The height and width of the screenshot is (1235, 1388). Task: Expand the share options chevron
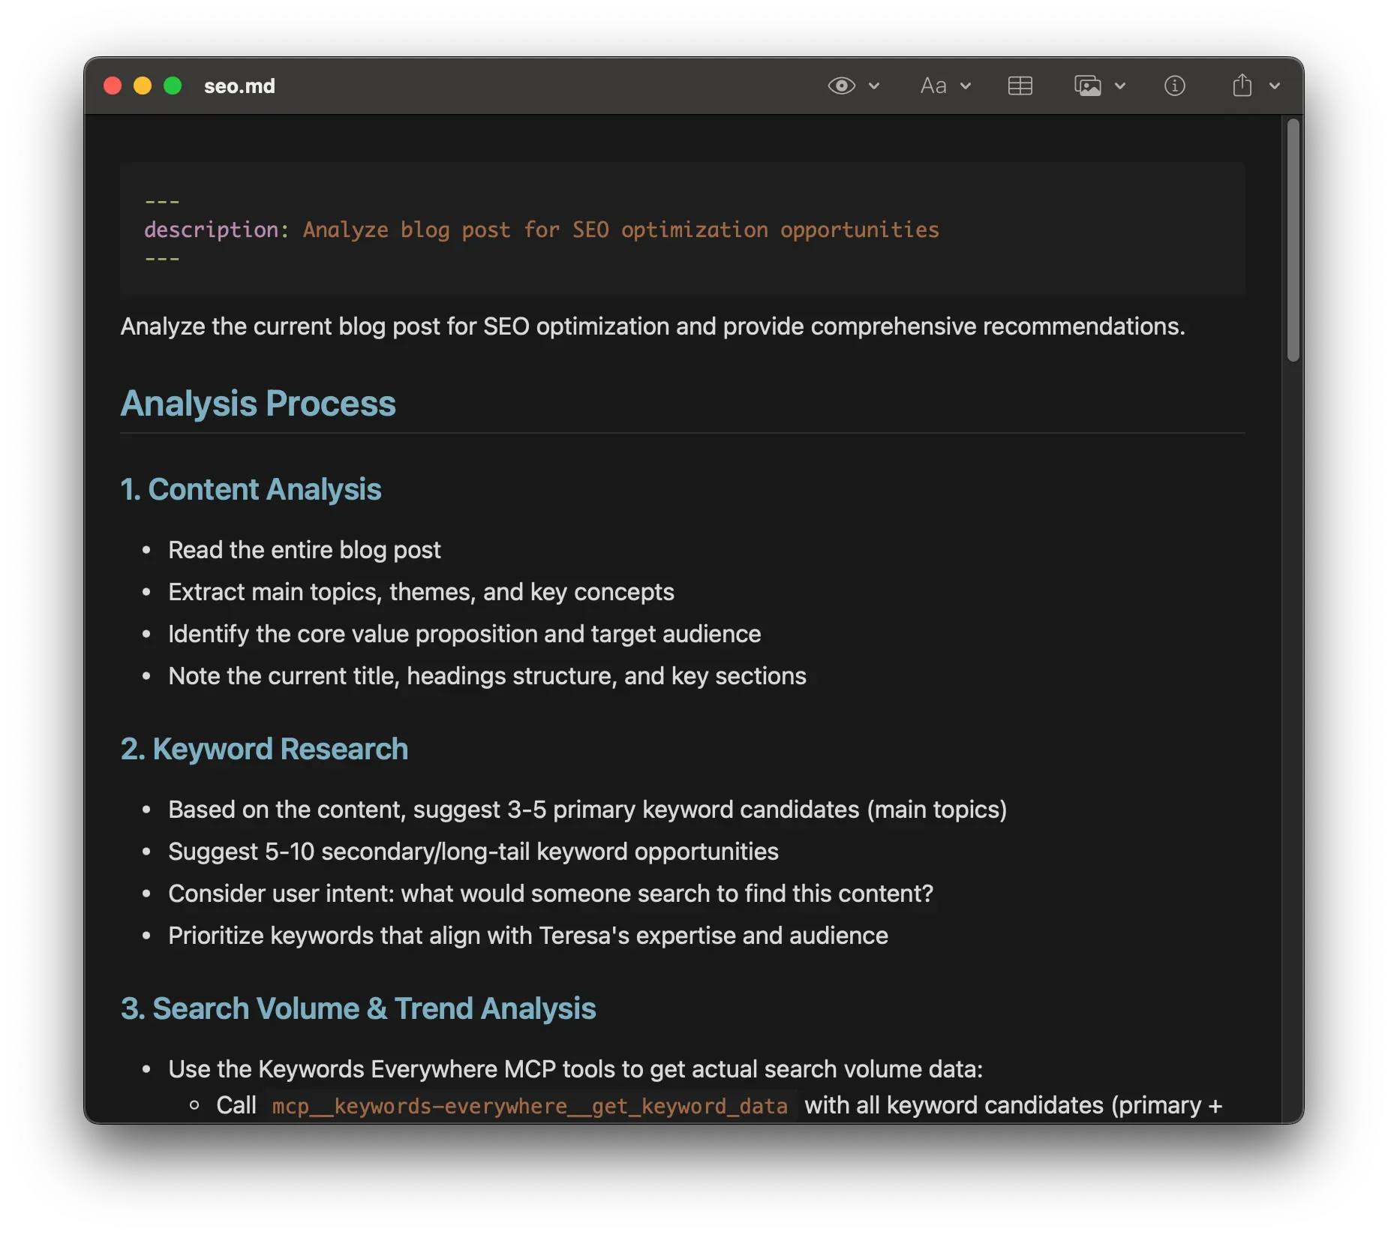pyautogui.click(x=1275, y=86)
